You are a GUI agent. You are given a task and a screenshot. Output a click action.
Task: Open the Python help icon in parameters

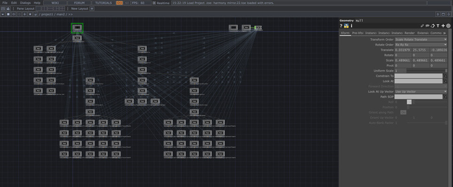[346, 26]
